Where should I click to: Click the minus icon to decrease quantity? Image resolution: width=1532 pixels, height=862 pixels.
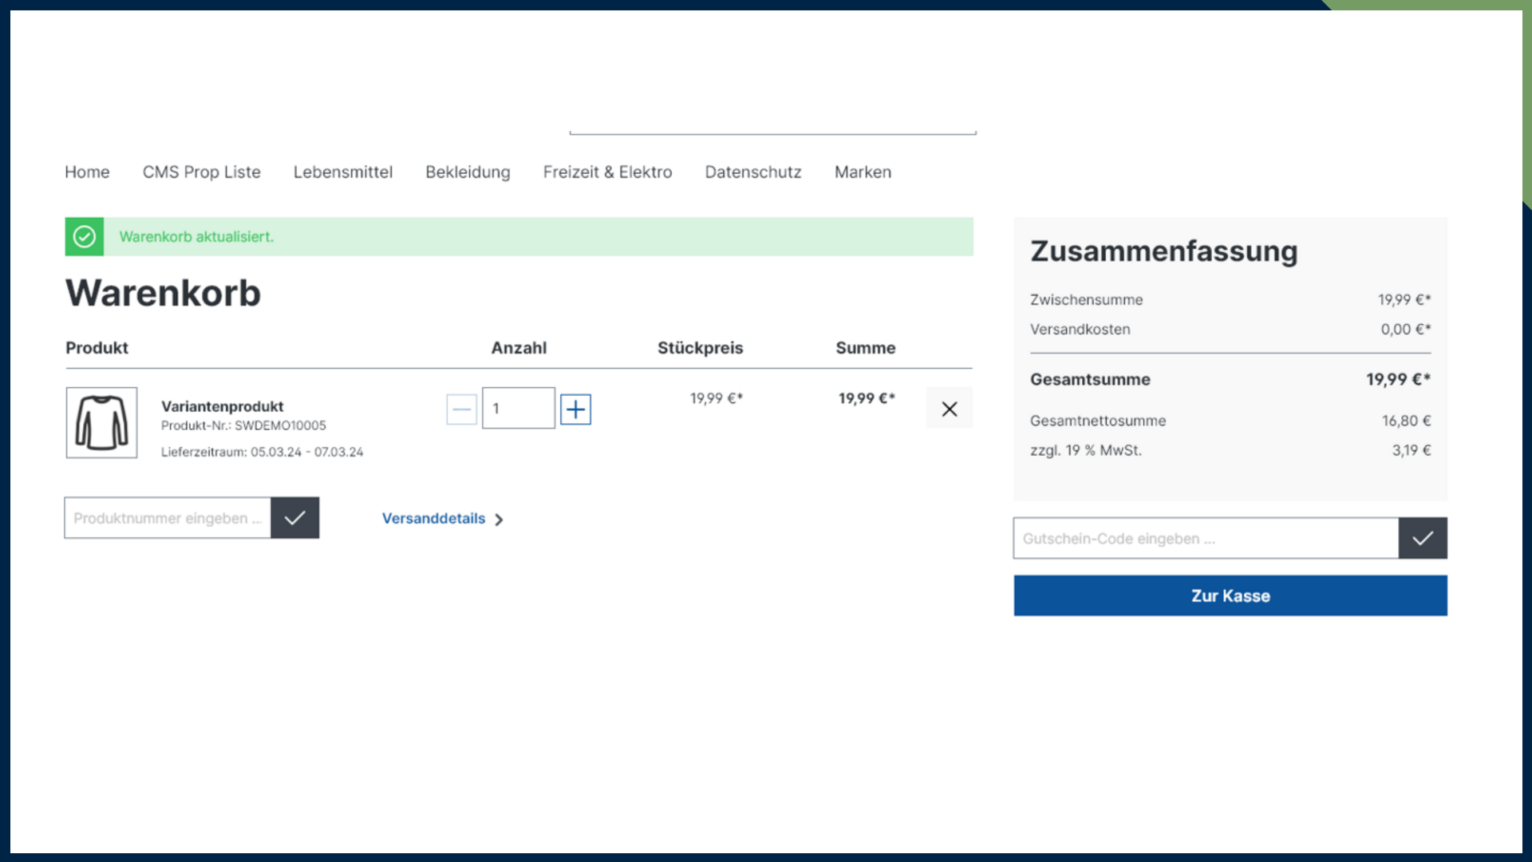(461, 408)
